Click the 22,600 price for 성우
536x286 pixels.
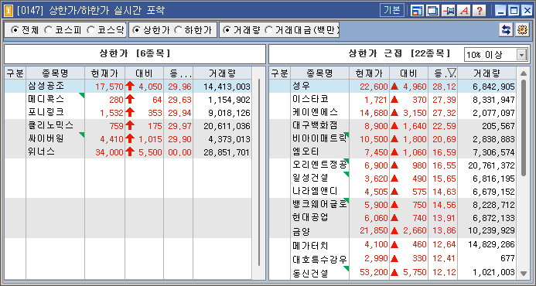(x=374, y=87)
